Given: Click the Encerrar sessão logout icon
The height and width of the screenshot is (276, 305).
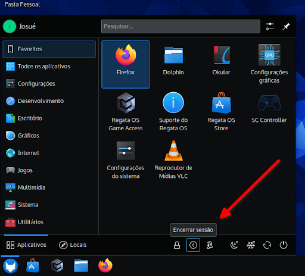Looking at the screenshot, I should coord(193,245).
